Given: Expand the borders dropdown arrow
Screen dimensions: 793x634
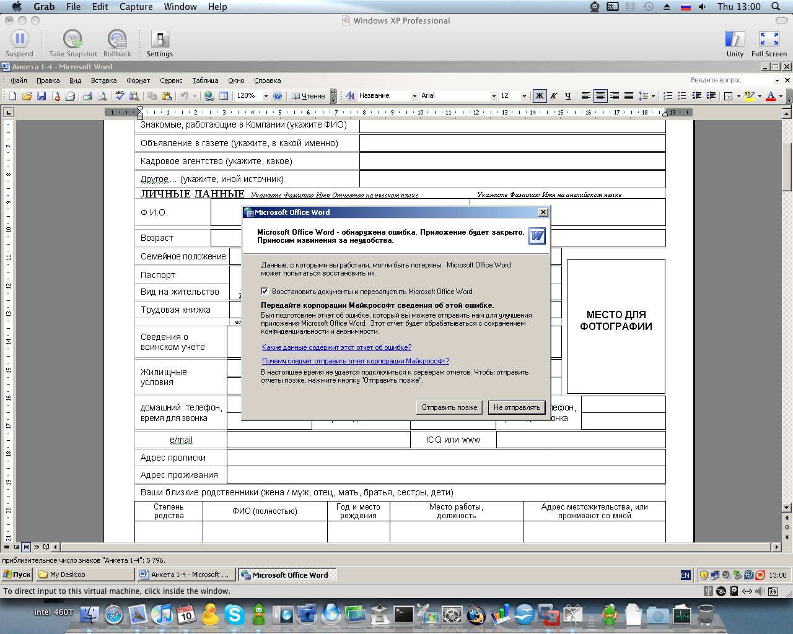Looking at the screenshot, I should (738, 96).
